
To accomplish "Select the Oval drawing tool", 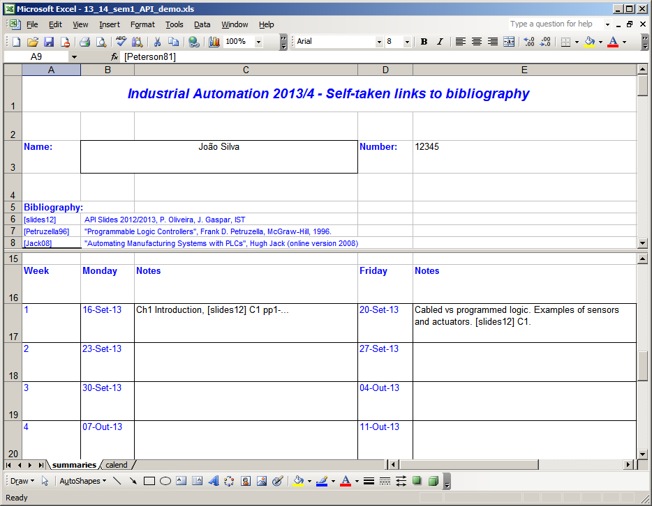I will coord(165,481).
